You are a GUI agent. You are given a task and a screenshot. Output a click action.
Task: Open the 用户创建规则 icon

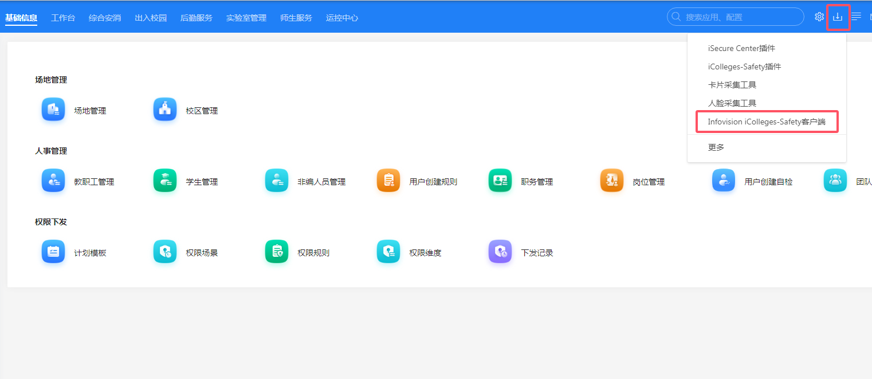point(388,181)
